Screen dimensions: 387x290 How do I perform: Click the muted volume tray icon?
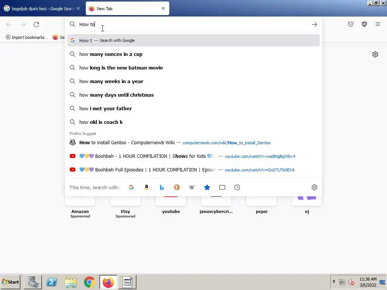351,282
